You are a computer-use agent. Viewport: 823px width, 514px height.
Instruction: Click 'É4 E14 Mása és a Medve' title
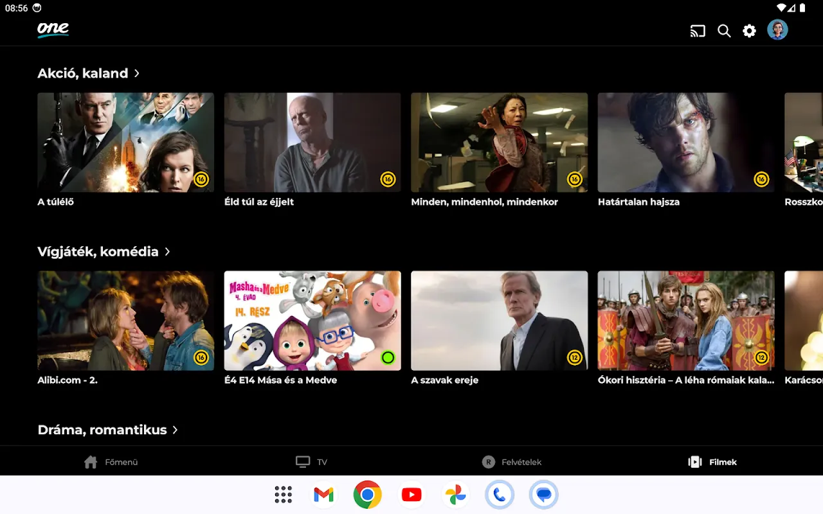[280, 380]
